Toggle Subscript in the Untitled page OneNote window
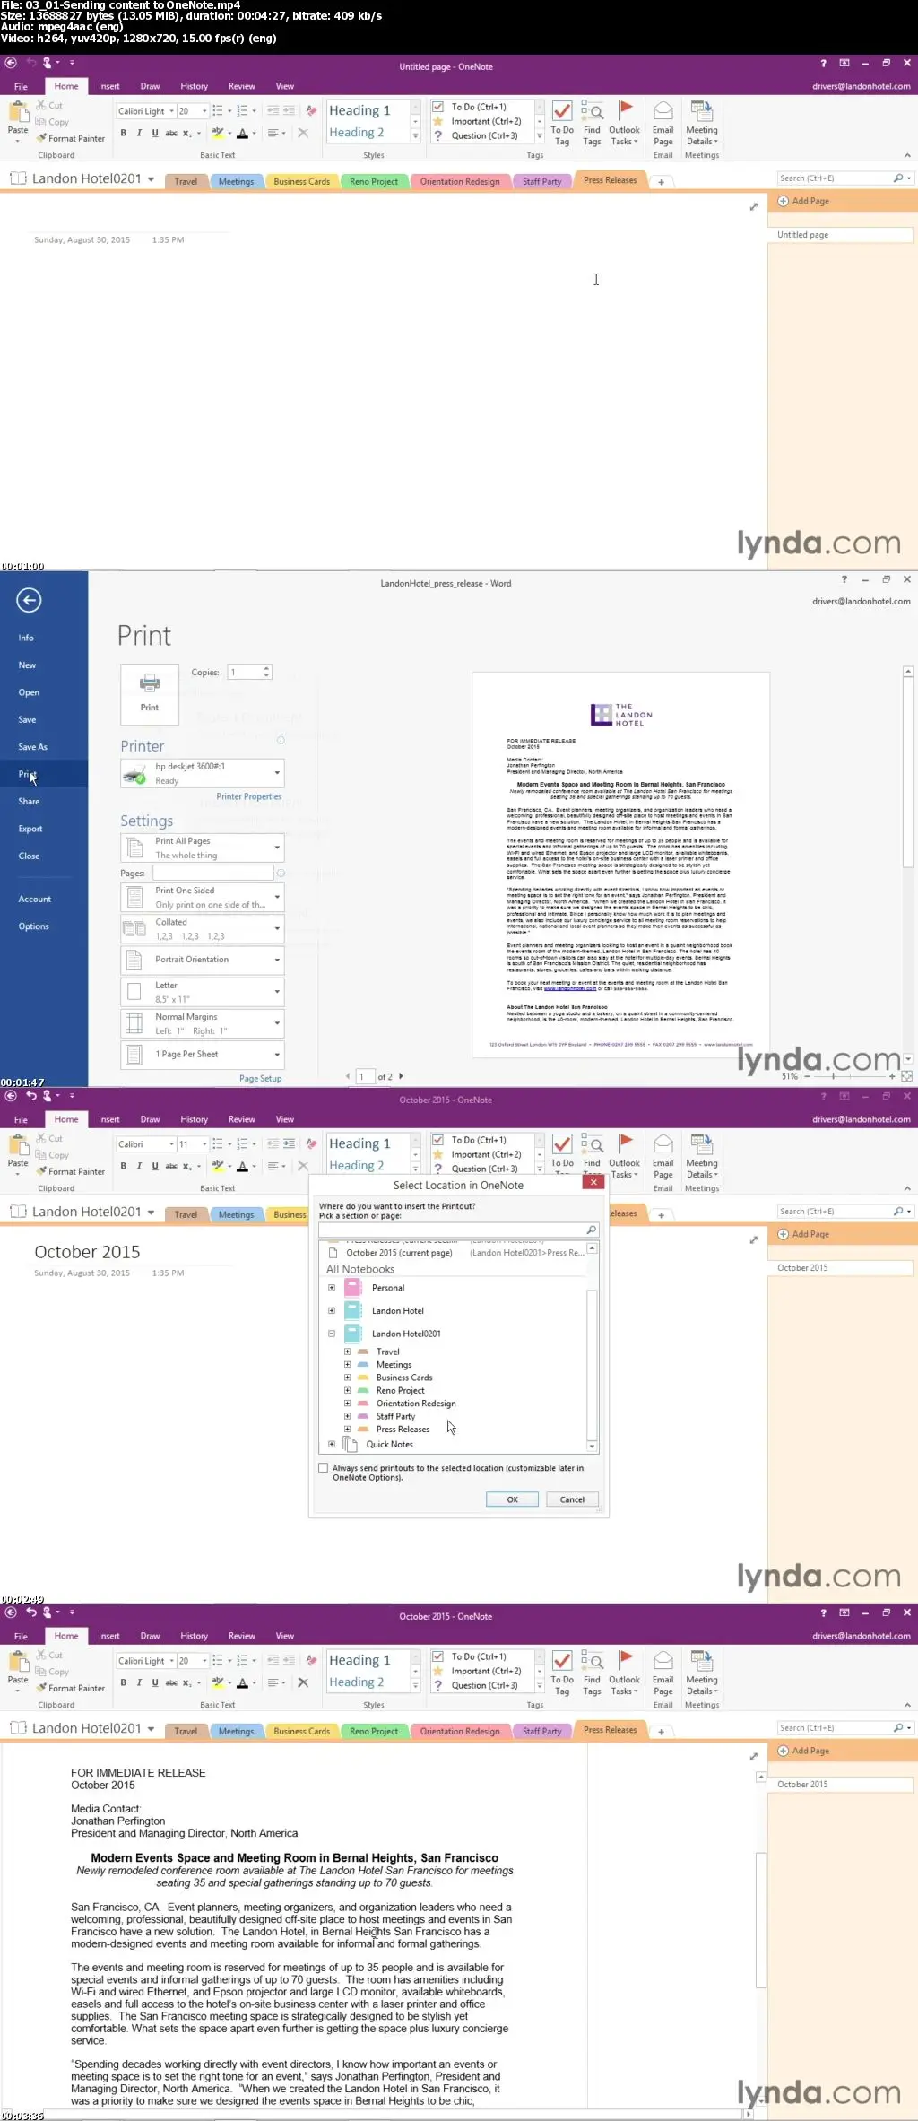918x2121 pixels. click(187, 133)
